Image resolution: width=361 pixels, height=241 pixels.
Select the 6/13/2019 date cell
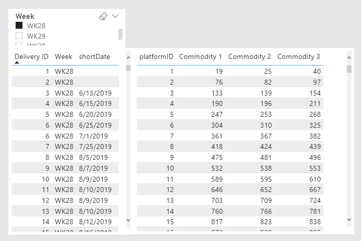pos(95,93)
